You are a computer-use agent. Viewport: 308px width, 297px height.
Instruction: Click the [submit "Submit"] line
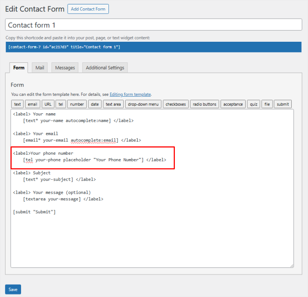click(x=34, y=212)
